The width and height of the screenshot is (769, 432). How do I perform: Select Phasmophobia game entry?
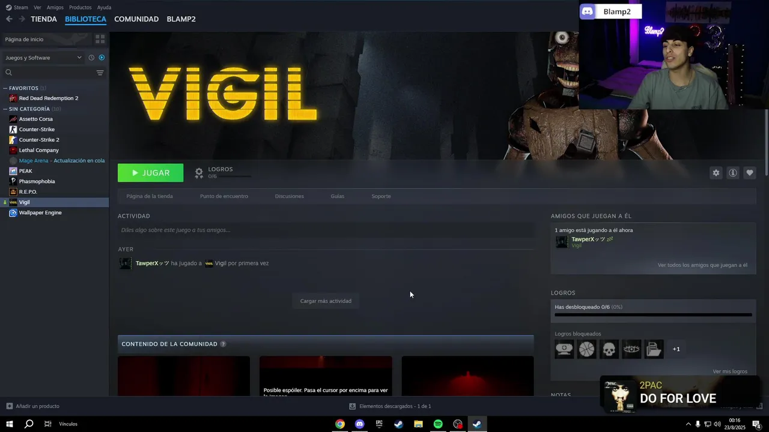pos(37,182)
